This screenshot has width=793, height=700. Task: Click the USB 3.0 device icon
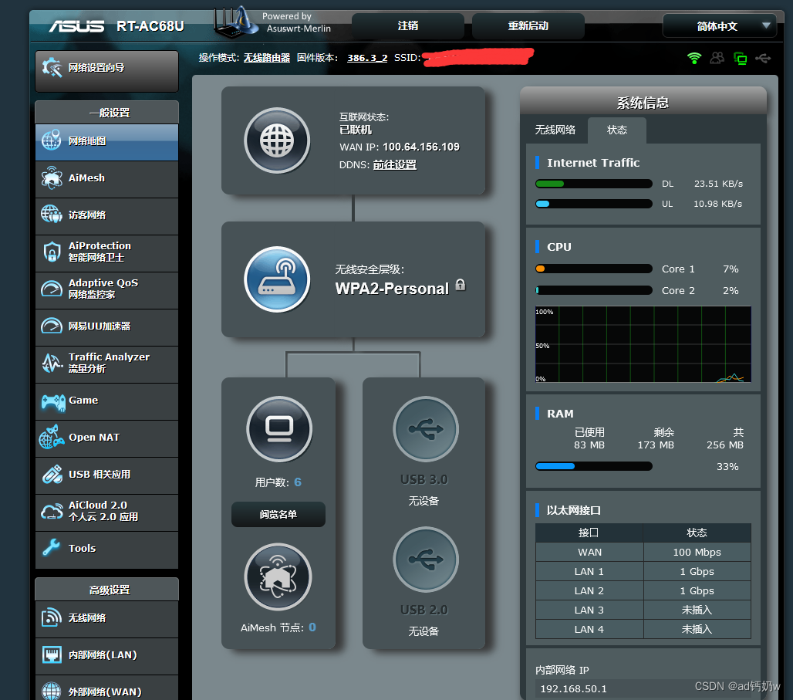click(x=426, y=428)
